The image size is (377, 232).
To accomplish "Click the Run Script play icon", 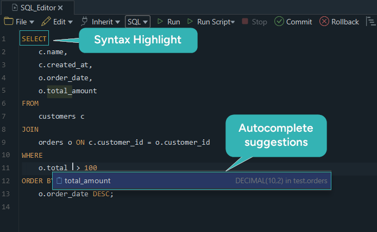I will click(190, 21).
